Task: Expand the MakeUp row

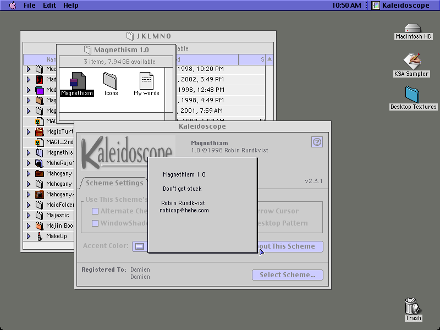Action: click(29, 237)
